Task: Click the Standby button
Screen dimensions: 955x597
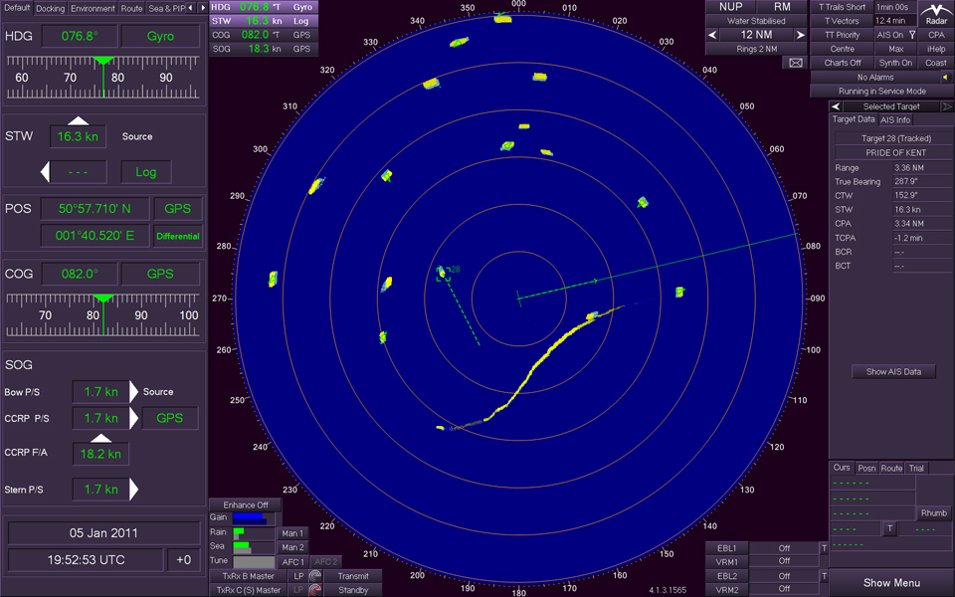Action: point(352,590)
